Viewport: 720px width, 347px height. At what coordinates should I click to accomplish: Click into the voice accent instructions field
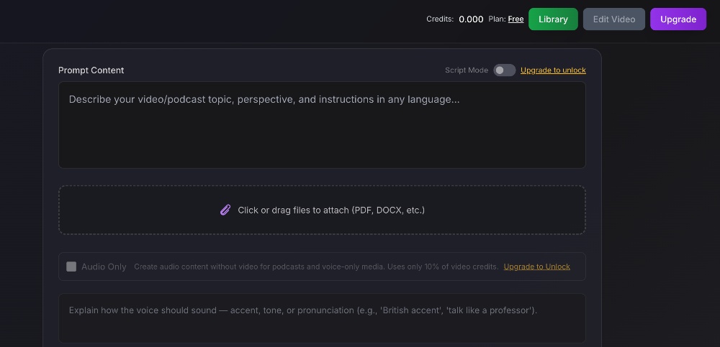click(322, 317)
